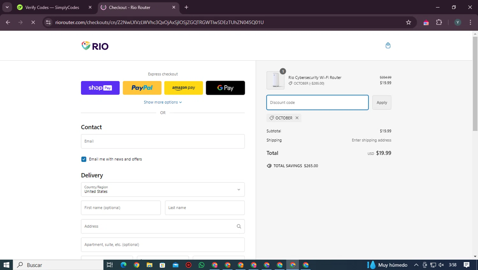
Task: Open Chrome three-dot menu
Action: pyautogui.click(x=470, y=22)
